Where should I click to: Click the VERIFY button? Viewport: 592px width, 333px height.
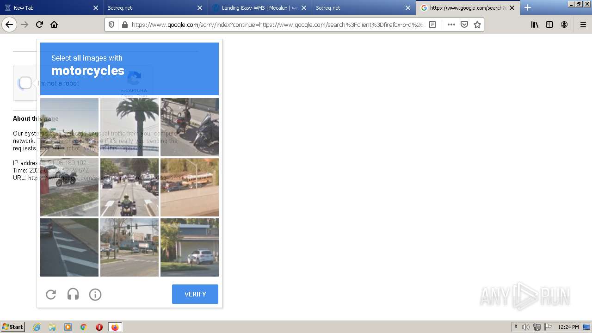coord(195,294)
